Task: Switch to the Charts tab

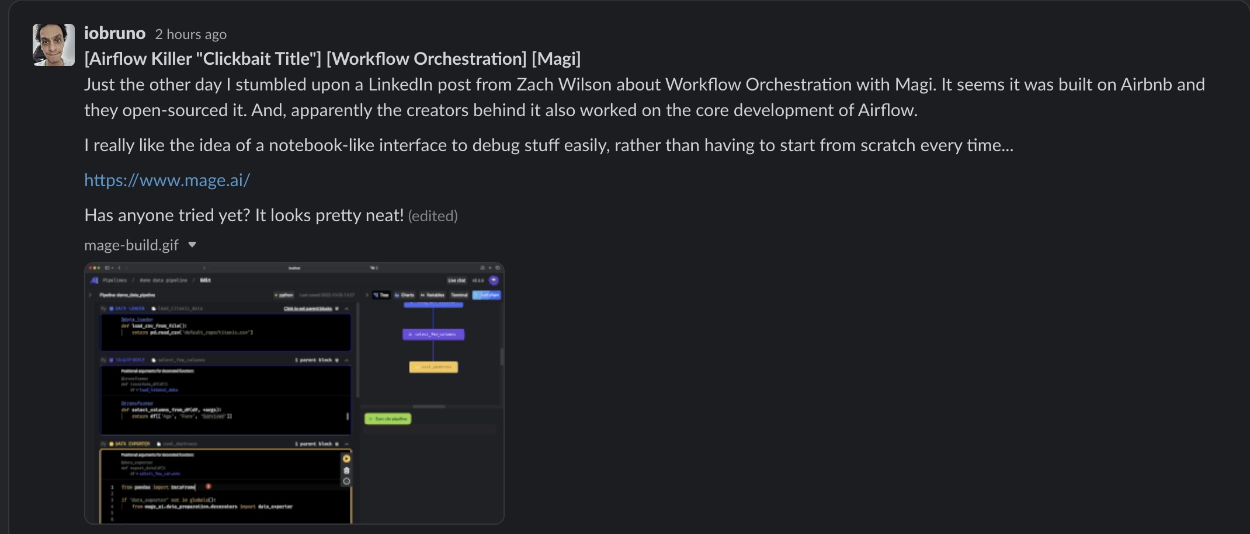Action: [405, 295]
